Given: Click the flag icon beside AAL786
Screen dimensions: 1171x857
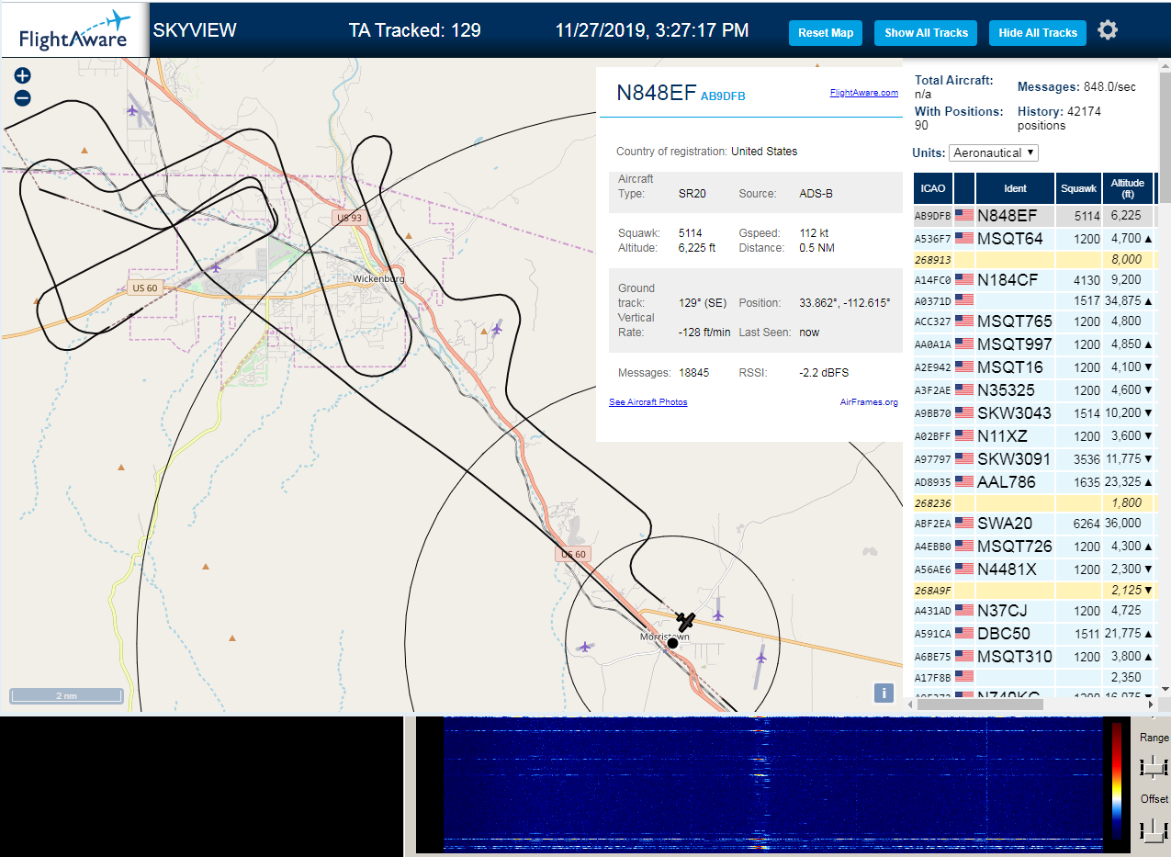Looking at the screenshot, I should (x=964, y=482).
